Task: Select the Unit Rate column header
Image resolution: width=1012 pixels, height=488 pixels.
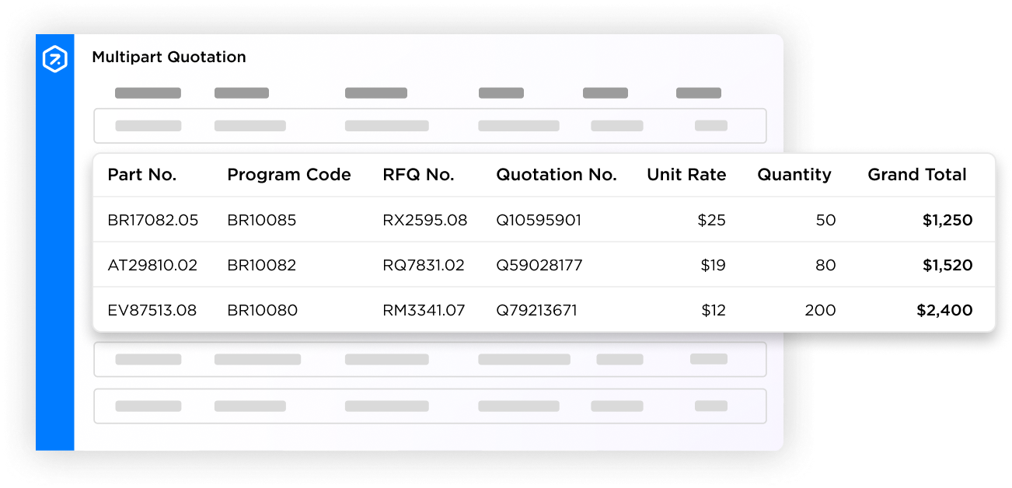Action: coord(686,175)
